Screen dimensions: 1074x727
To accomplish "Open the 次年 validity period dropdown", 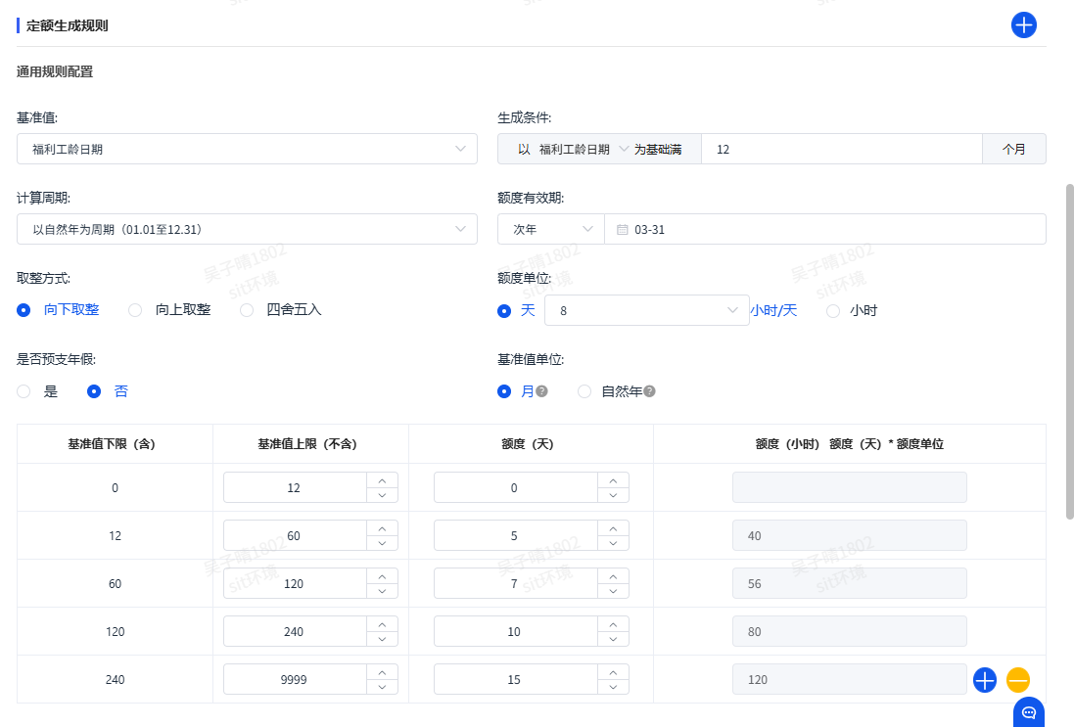I will click(550, 229).
